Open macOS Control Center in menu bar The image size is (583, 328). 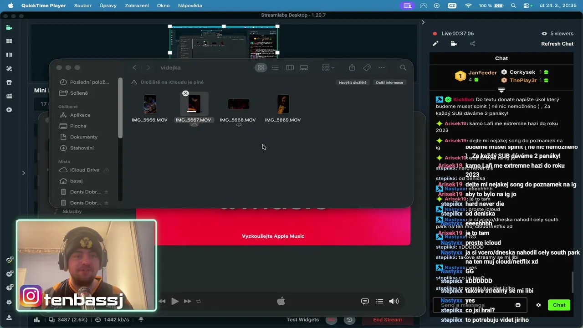(x=527, y=5)
